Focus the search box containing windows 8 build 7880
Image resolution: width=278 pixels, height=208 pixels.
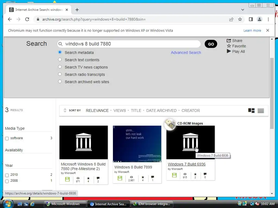[129, 44]
